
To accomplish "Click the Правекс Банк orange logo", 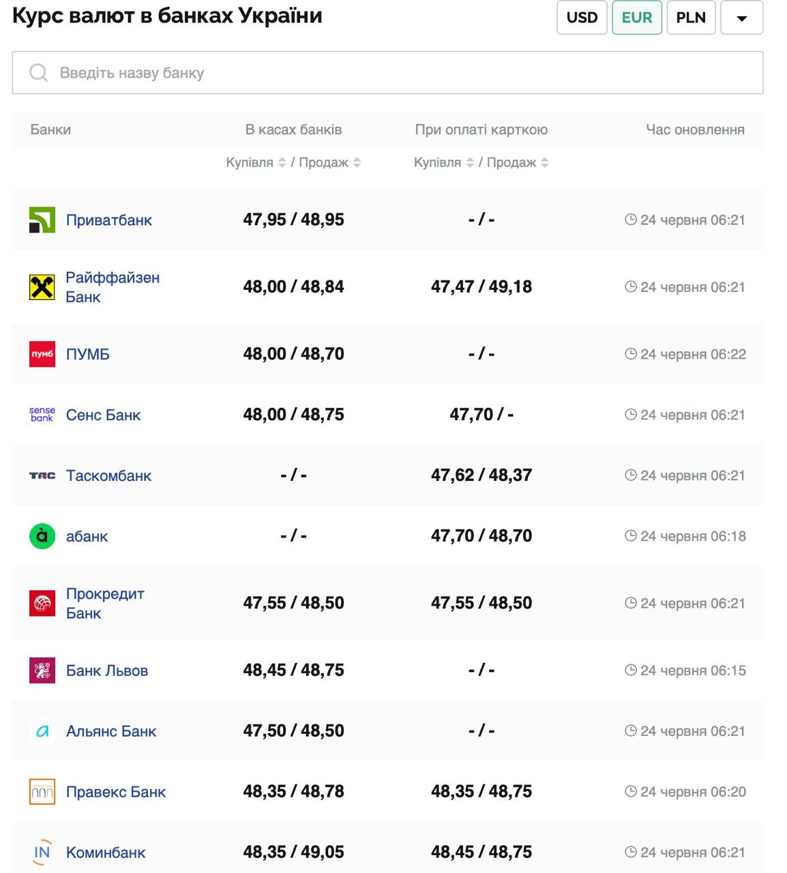I will [x=42, y=792].
